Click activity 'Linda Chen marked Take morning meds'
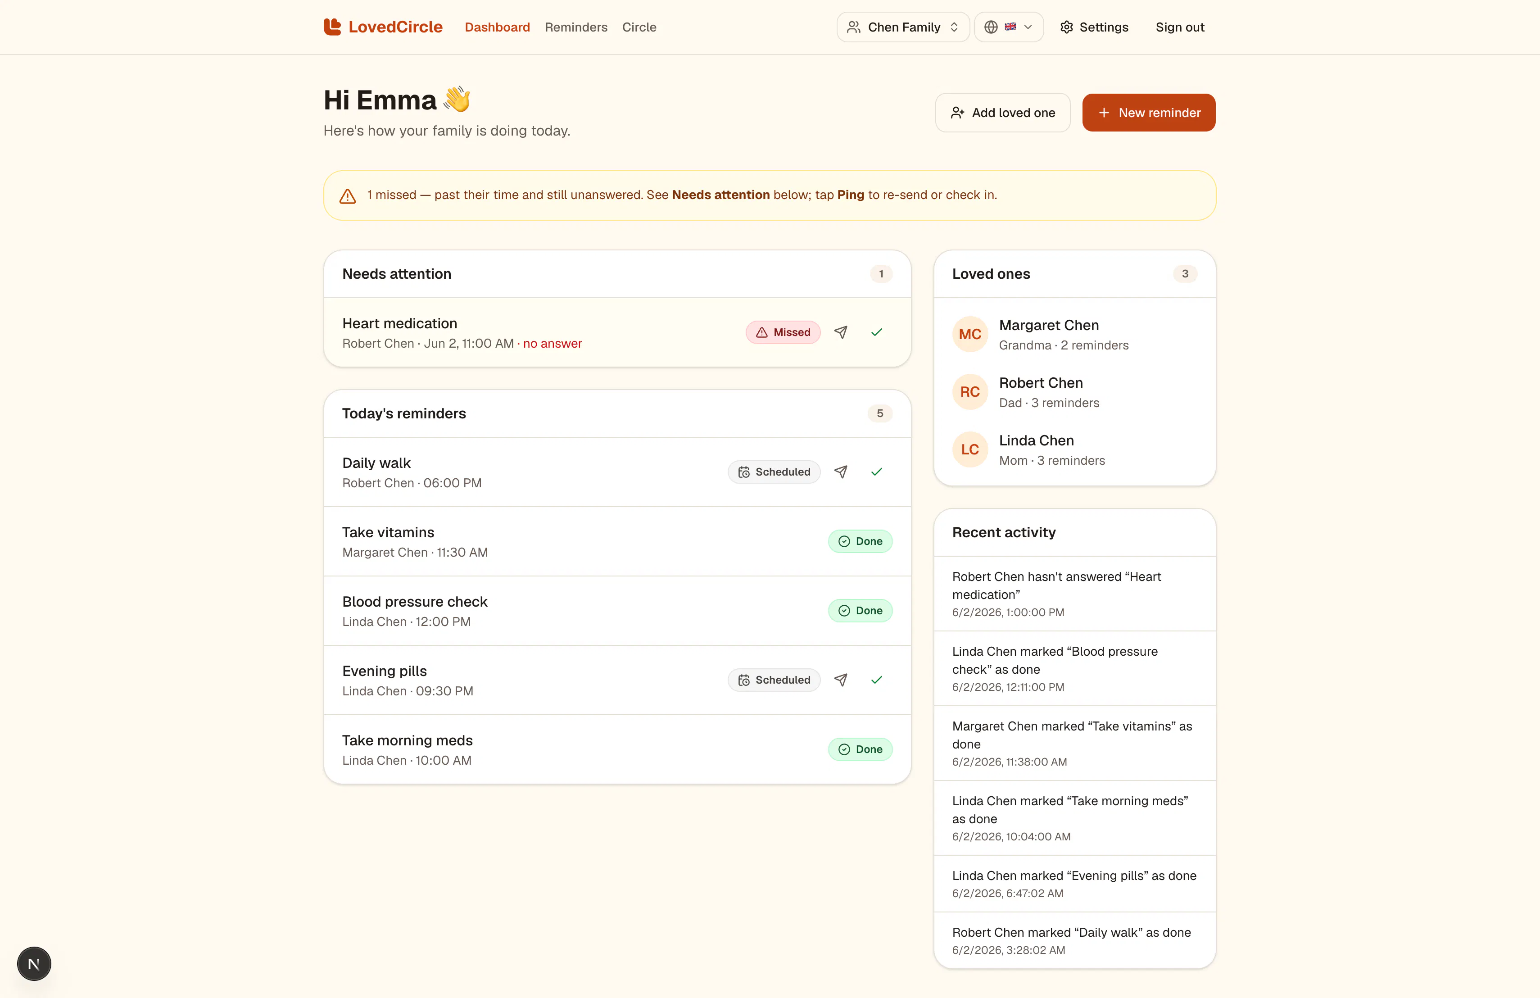Screen dimensions: 1540x998 [1074, 818]
